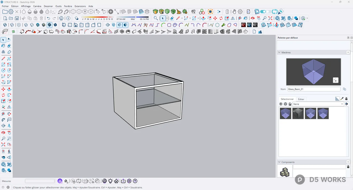This screenshot has height=190, width=353.
Task: Enable the Wireframe style cube icon
Action: coord(26,25)
